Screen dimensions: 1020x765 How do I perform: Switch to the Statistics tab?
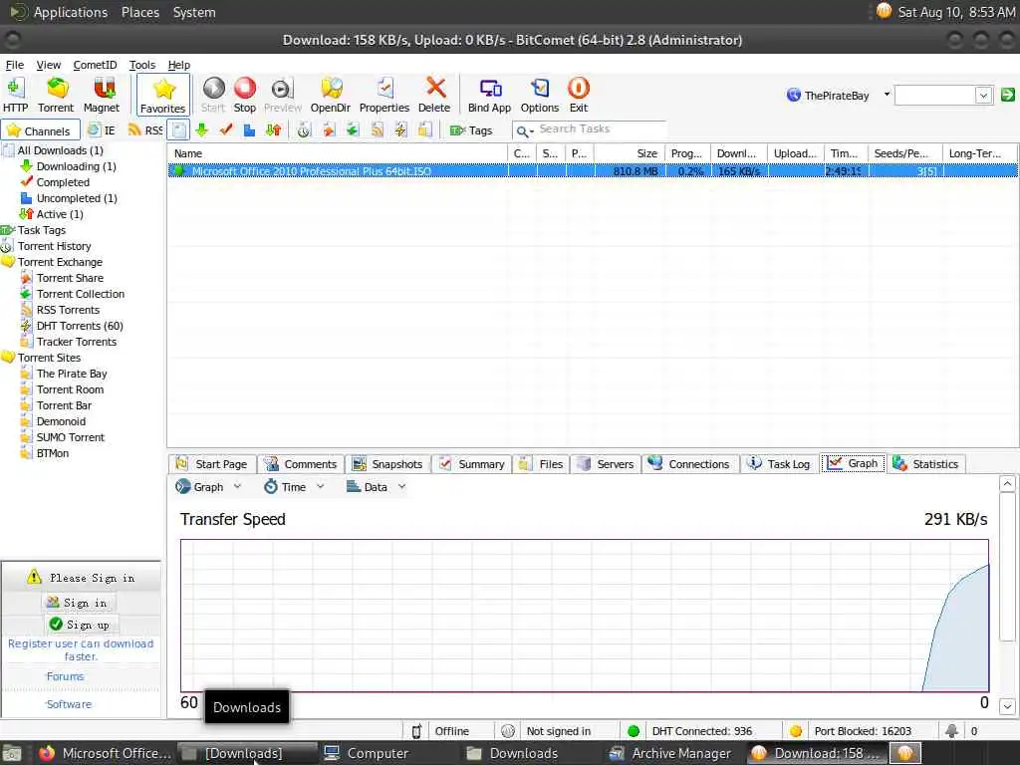(x=926, y=464)
